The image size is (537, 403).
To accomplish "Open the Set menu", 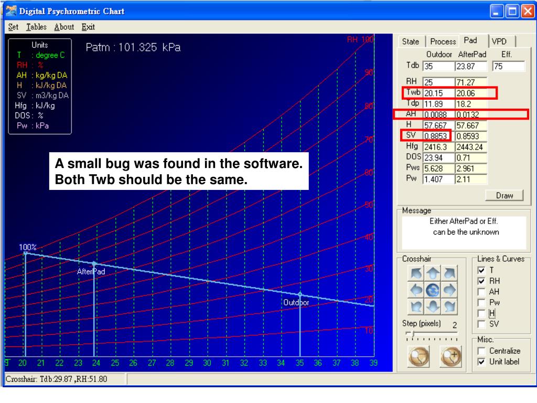I will coord(13,27).
